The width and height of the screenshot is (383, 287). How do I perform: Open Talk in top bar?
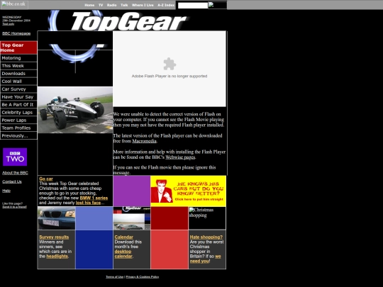[124, 5]
